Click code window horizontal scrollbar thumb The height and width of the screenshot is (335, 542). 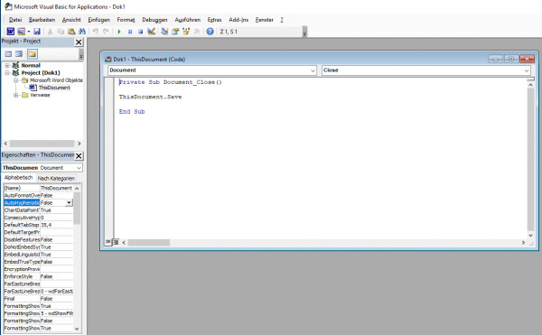click(149, 242)
